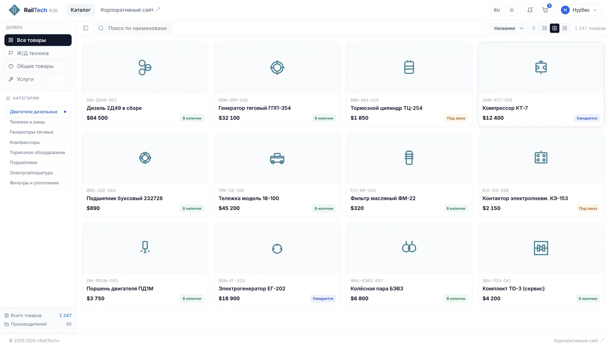Click the Тележка модель 18-100 cart icon
Screen dimensions: 610x347
click(x=277, y=158)
